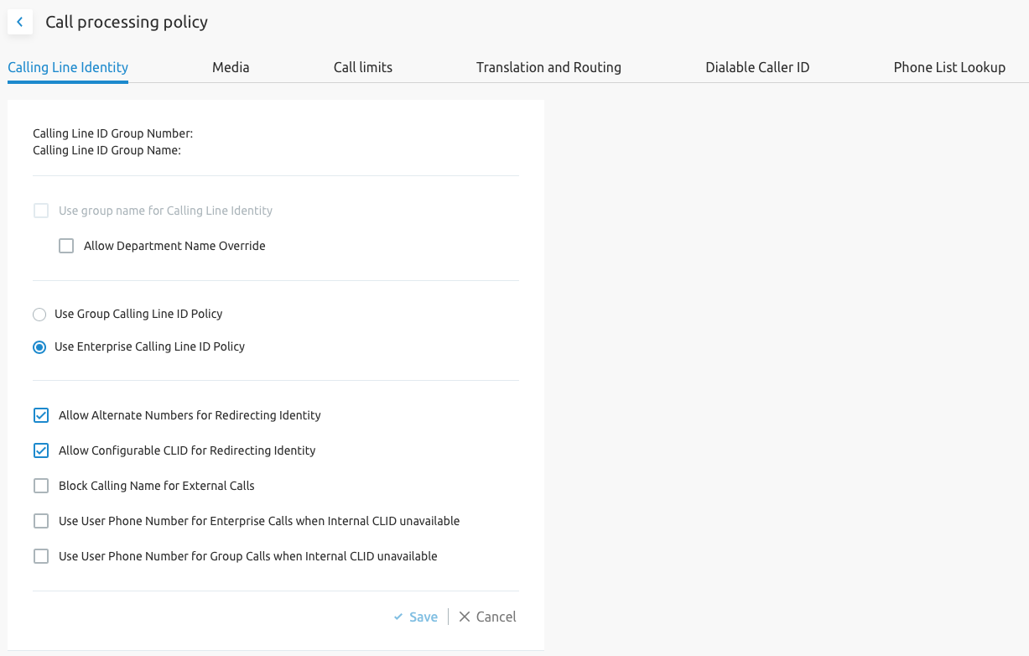The height and width of the screenshot is (656, 1029).
Task: Select Calling Line Identity tab
Action: (x=68, y=67)
